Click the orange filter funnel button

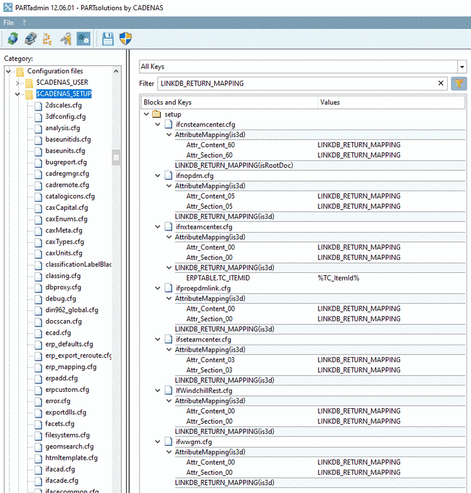(x=458, y=83)
